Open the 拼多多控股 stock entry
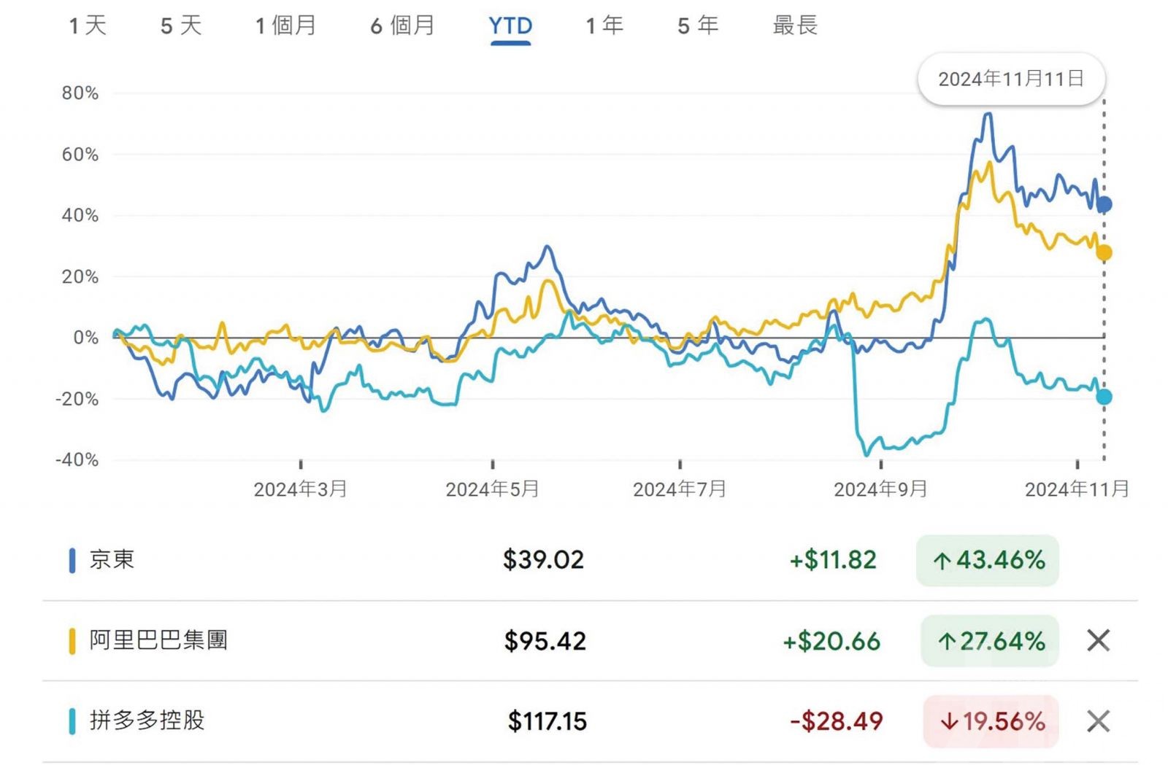 tap(147, 721)
